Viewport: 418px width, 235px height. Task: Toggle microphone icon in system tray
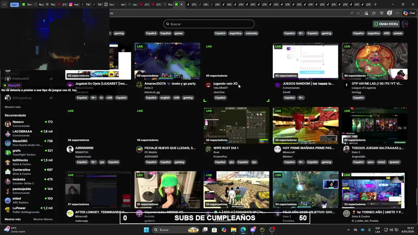(x=369, y=230)
